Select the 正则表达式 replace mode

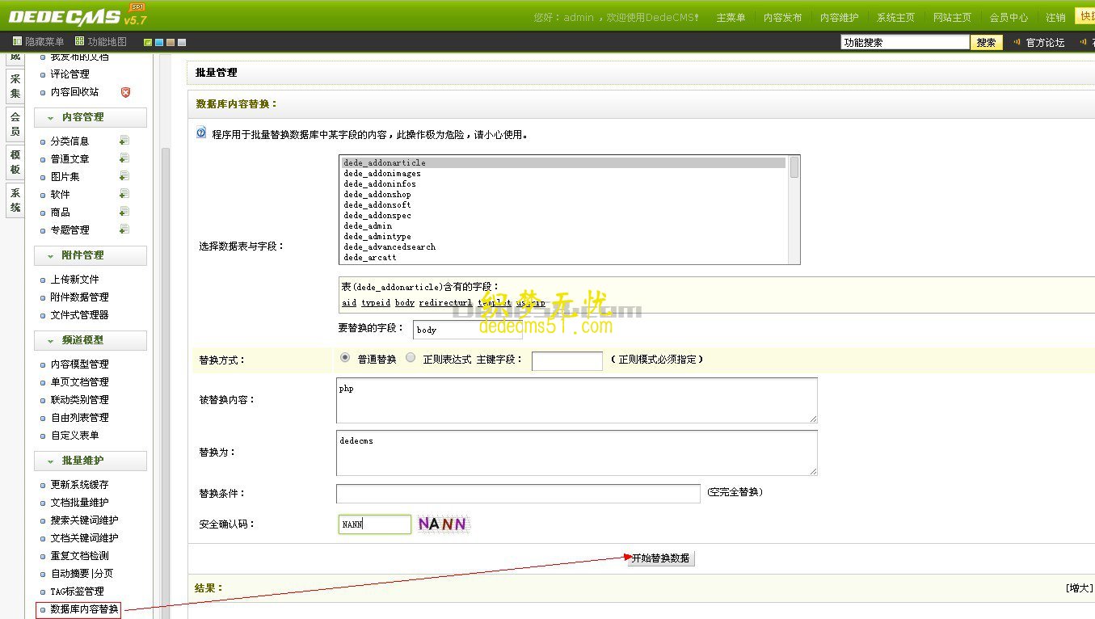[411, 356]
